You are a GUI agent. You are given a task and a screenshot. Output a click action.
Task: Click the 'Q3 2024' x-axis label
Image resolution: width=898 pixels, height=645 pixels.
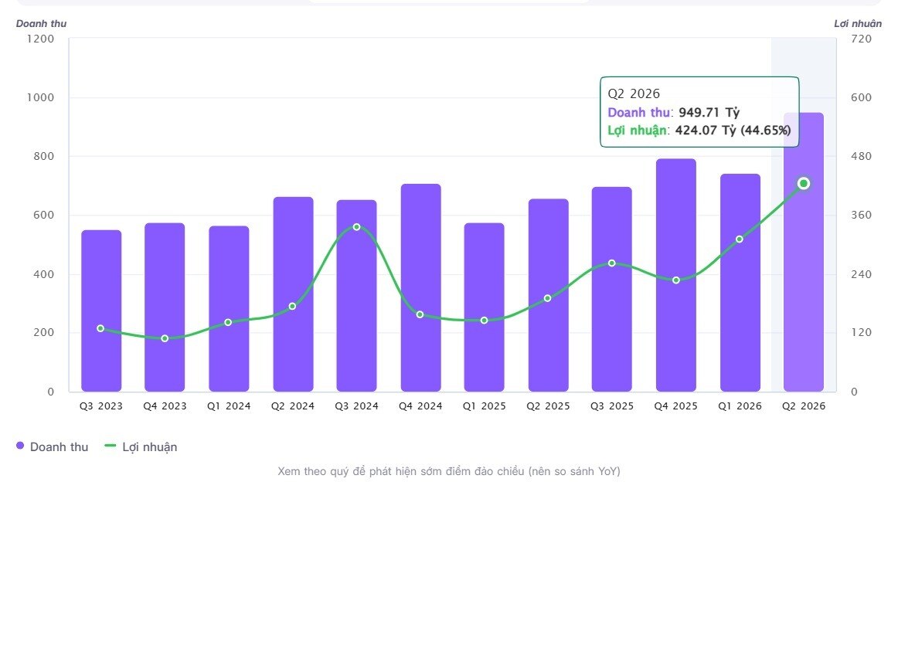357,406
